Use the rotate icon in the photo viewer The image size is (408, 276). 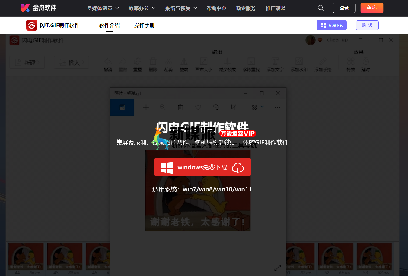tap(215, 107)
